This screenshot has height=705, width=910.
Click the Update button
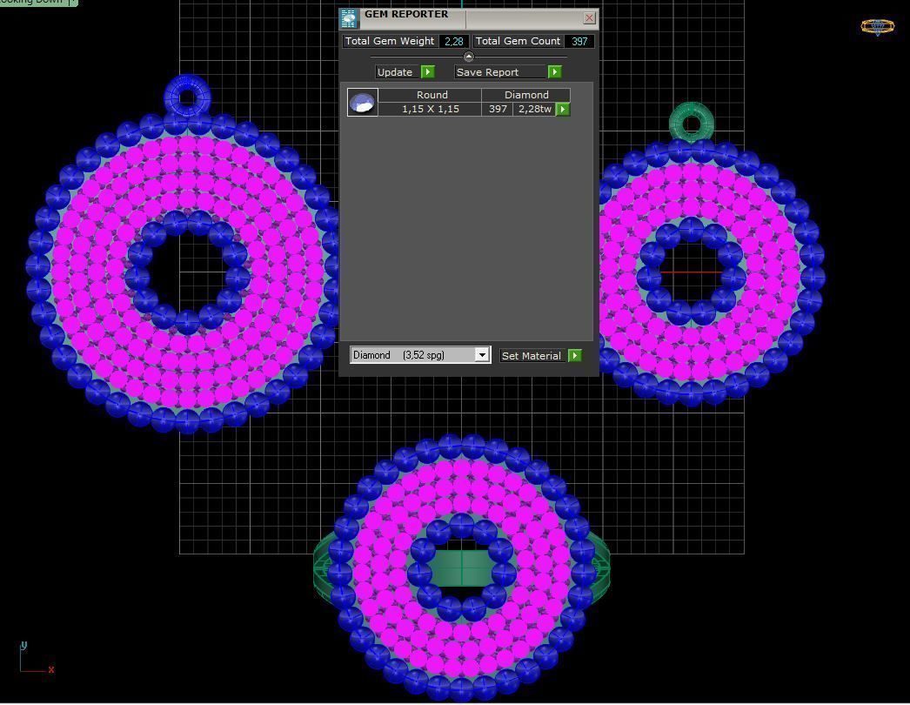click(x=398, y=72)
